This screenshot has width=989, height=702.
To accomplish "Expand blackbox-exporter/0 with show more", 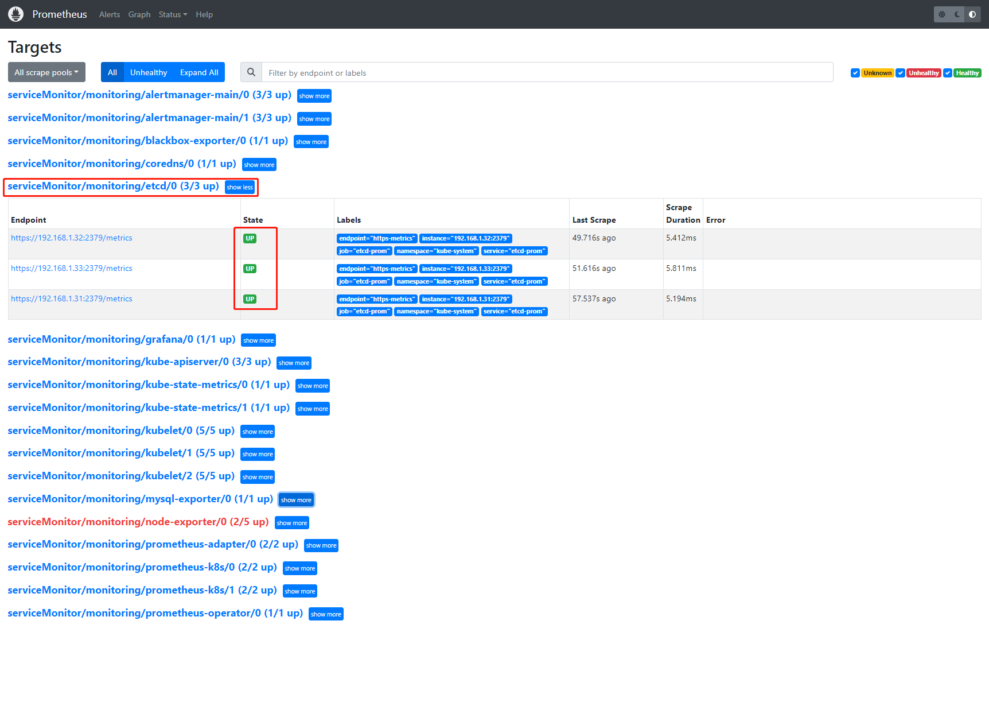I will [x=311, y=142].
